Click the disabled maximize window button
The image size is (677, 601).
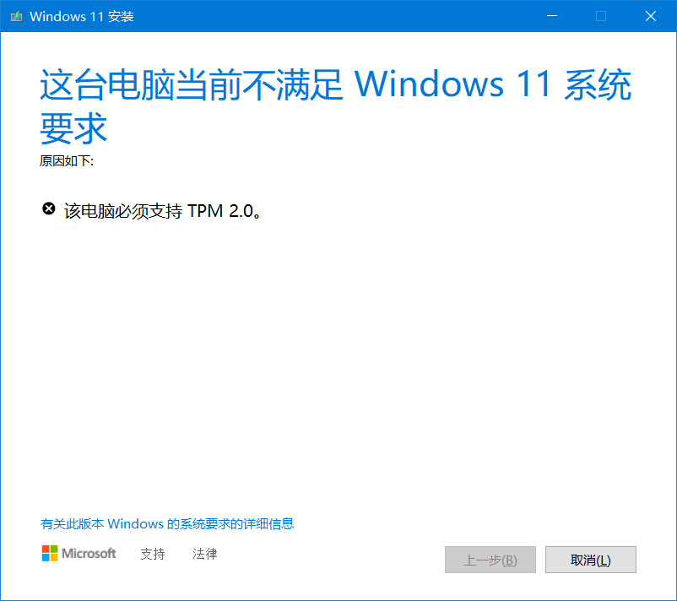click(601, 16)
